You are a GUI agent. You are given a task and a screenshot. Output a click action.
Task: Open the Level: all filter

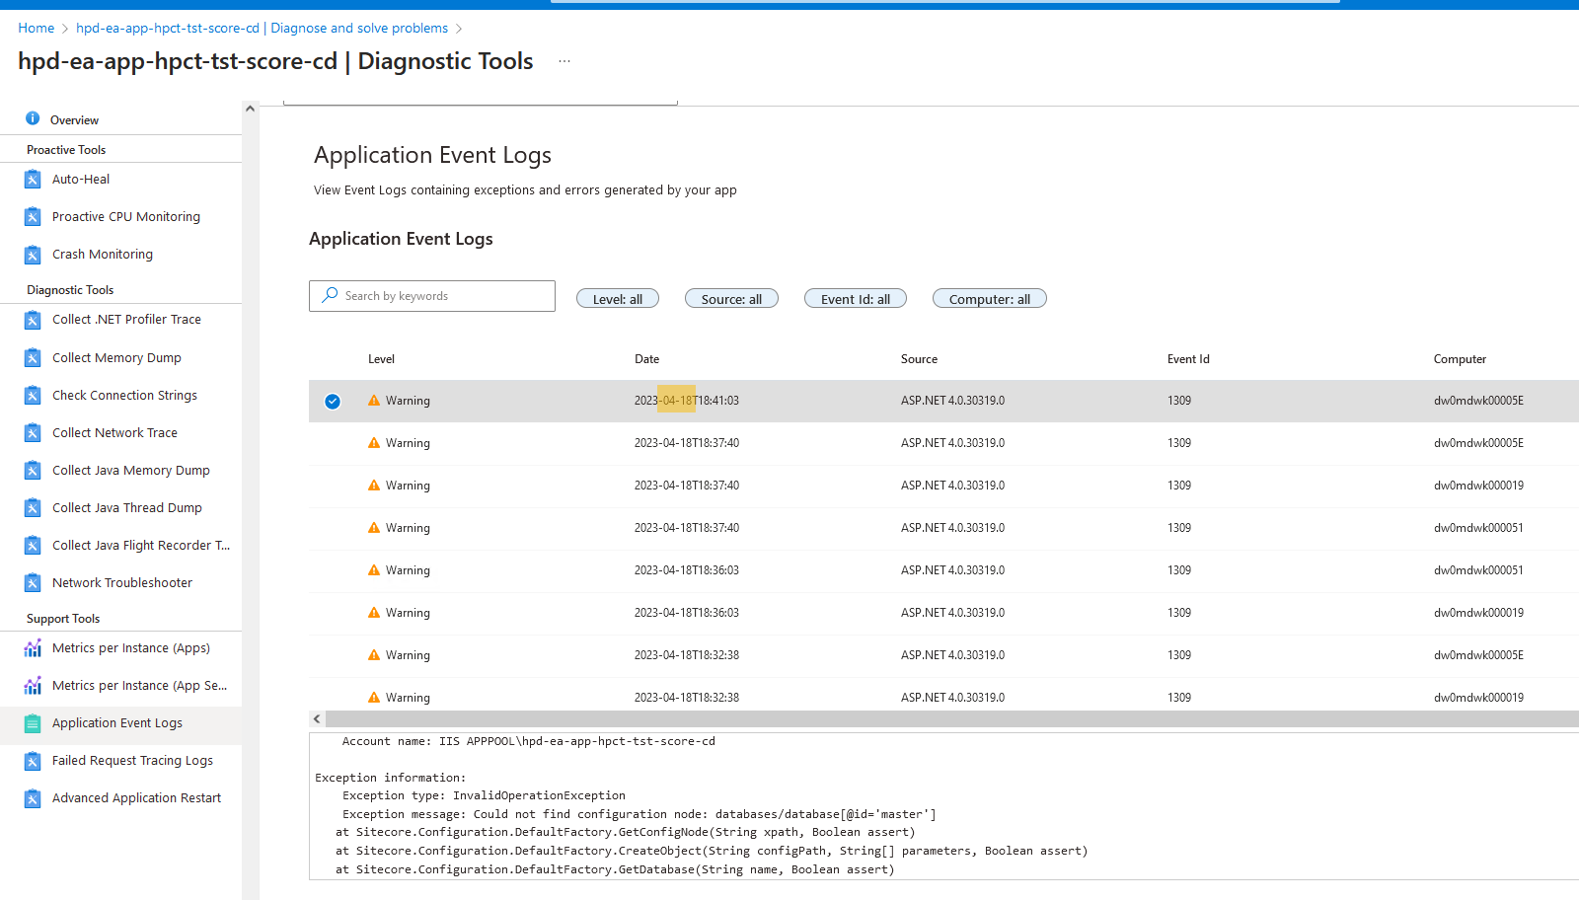(x=617, y=298)
